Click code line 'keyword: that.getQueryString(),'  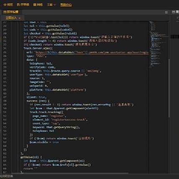pyautogui.click(x=56, y=127)
